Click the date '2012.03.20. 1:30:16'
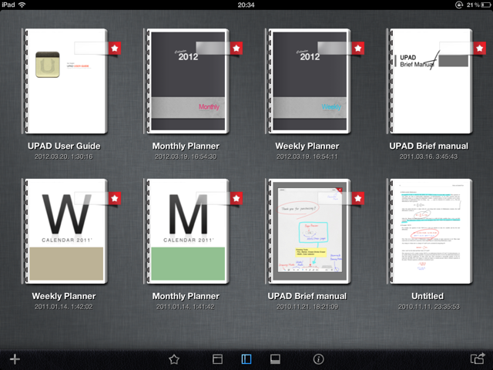This screenshot has height=370, width=493. click(64, 156)
